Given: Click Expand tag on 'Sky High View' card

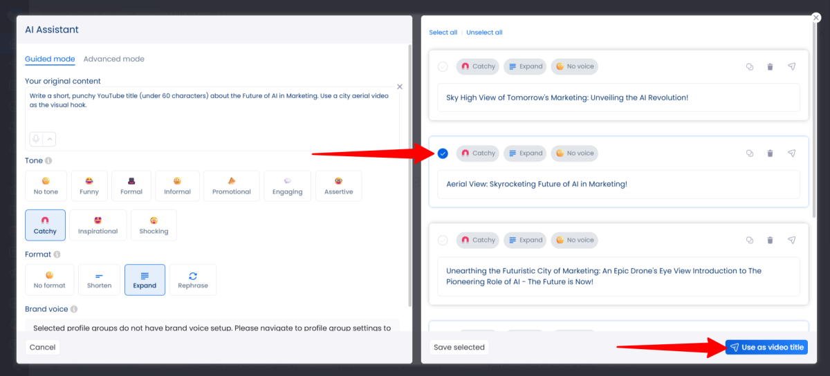Looking at the screenshot, I should (x=525, y=67).
